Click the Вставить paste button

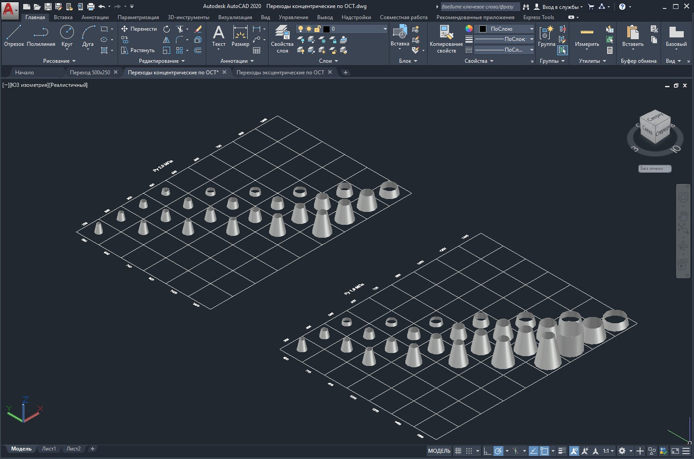tap(632, 36)
